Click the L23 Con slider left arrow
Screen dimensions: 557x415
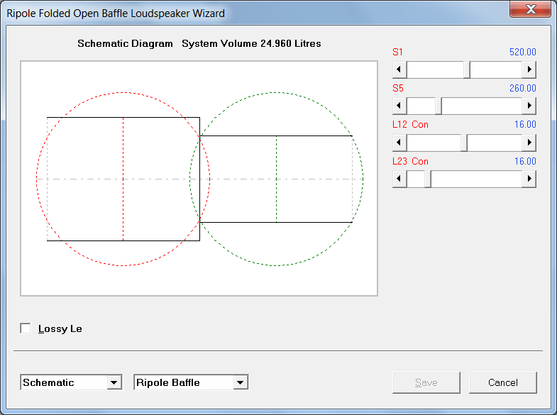pyautogui.click(x=399, y=179)
